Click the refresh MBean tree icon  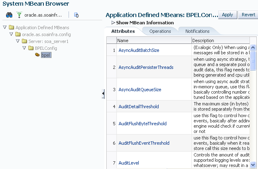click(76, 15)
